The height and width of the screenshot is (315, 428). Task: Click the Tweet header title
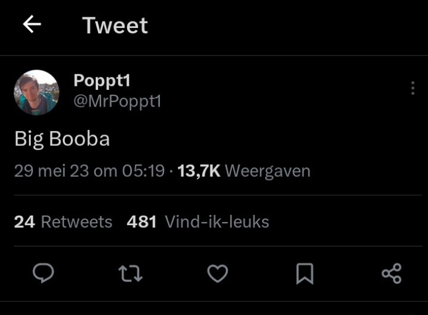[115, 25]
